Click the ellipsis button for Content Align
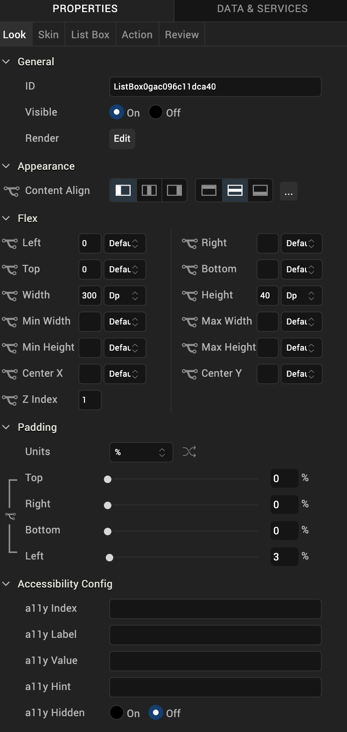The width and height of the screenshot is (347, 732). point(289,192)
